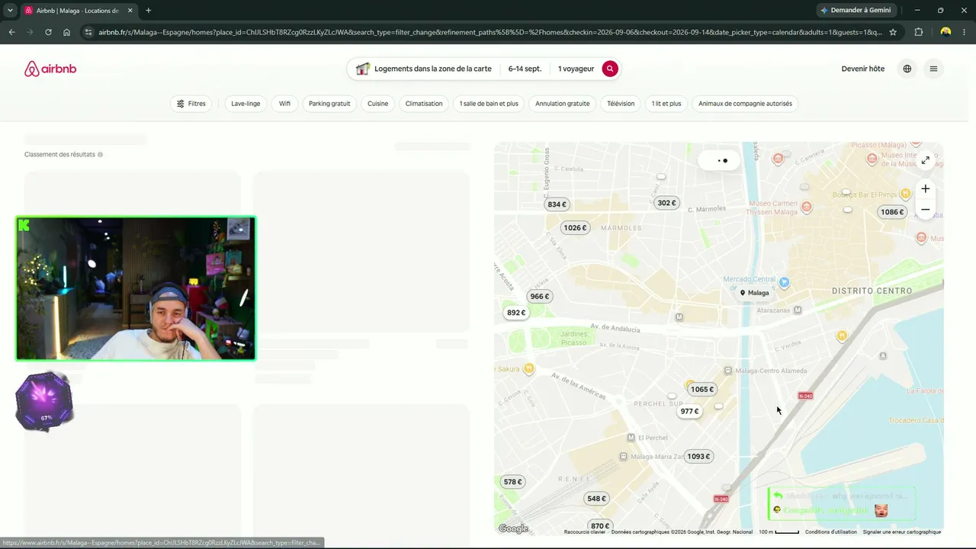976x549 pixels.
Task: Click the Google logo on the map
Action: 513,528
